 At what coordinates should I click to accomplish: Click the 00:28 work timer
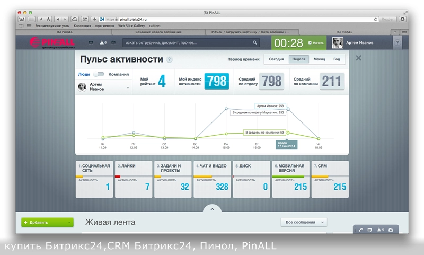pyautogui.click(x=288, y=43)
